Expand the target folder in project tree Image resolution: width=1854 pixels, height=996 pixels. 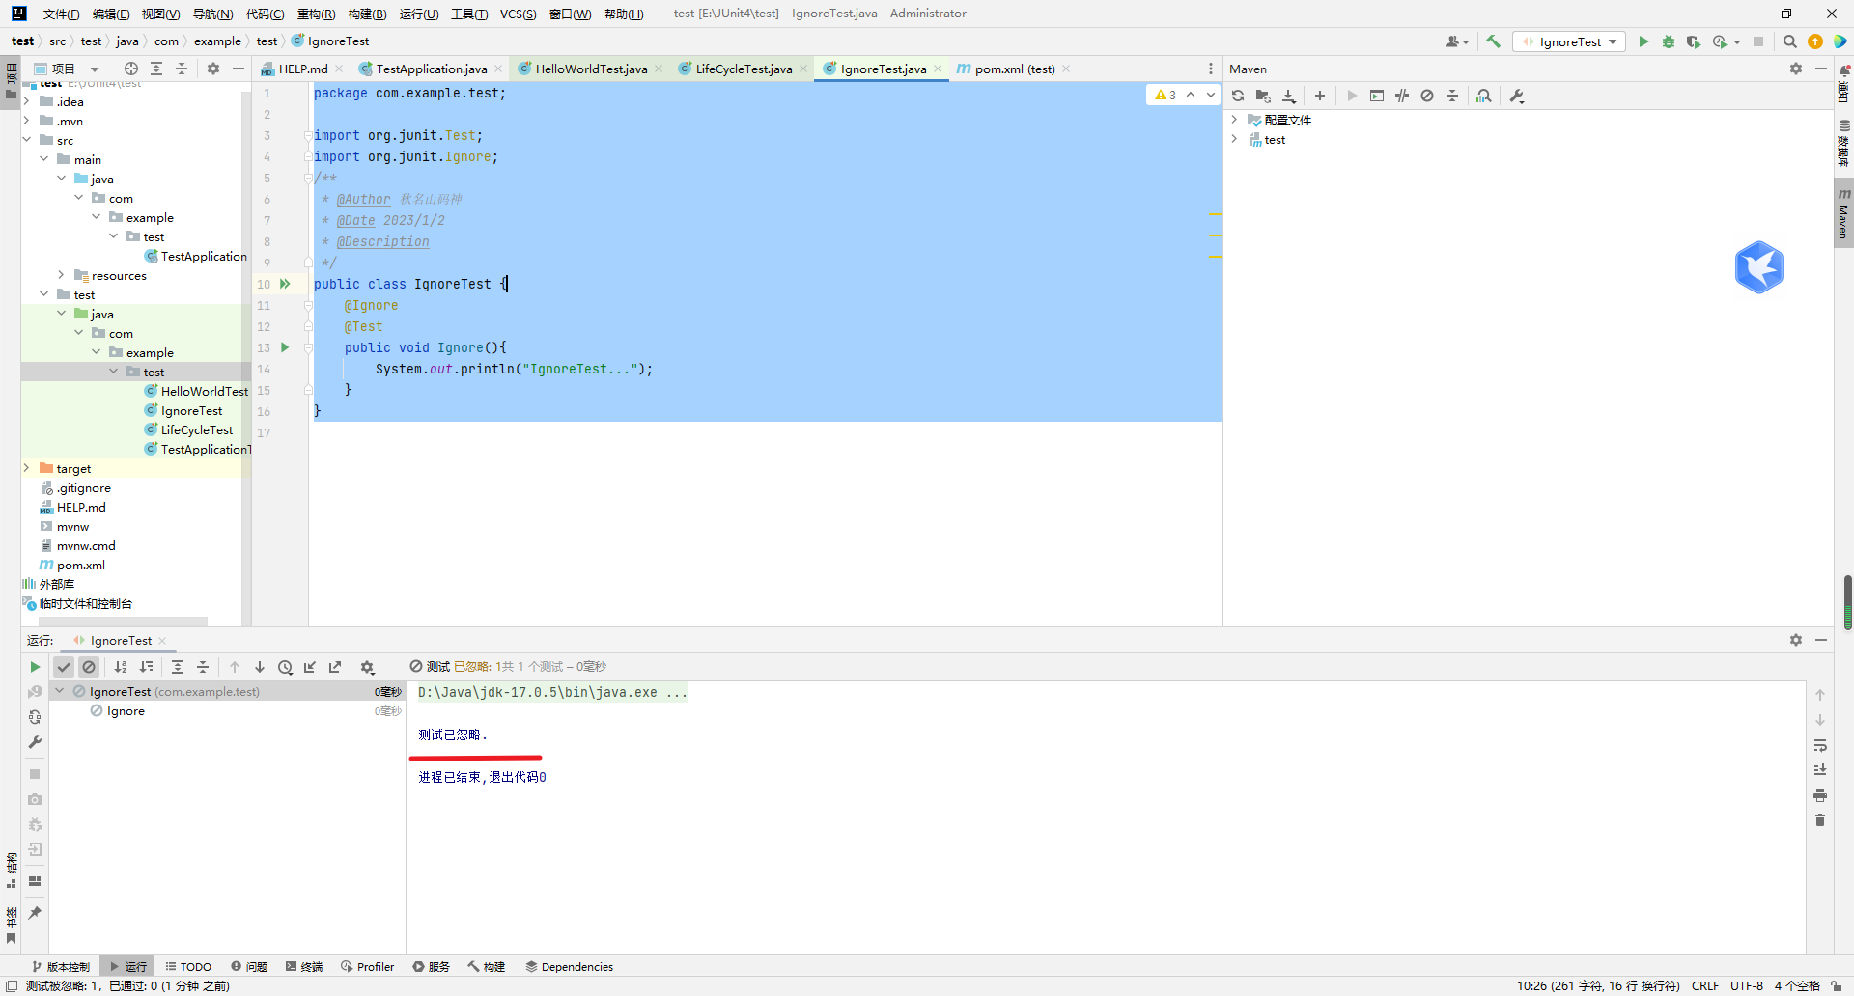[27, 468]
